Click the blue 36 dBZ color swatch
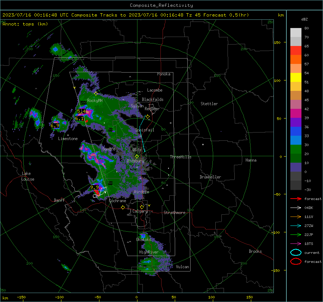The height and width of the screenshot is (302, 323). click(x=296, y=131)
